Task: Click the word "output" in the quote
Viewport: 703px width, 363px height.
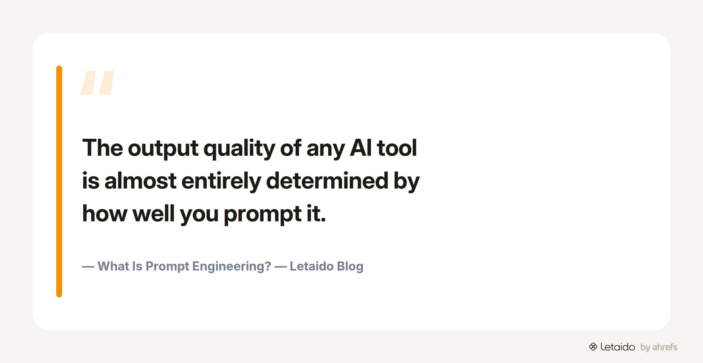Action: pyautogui.click(x=163, y=149)
